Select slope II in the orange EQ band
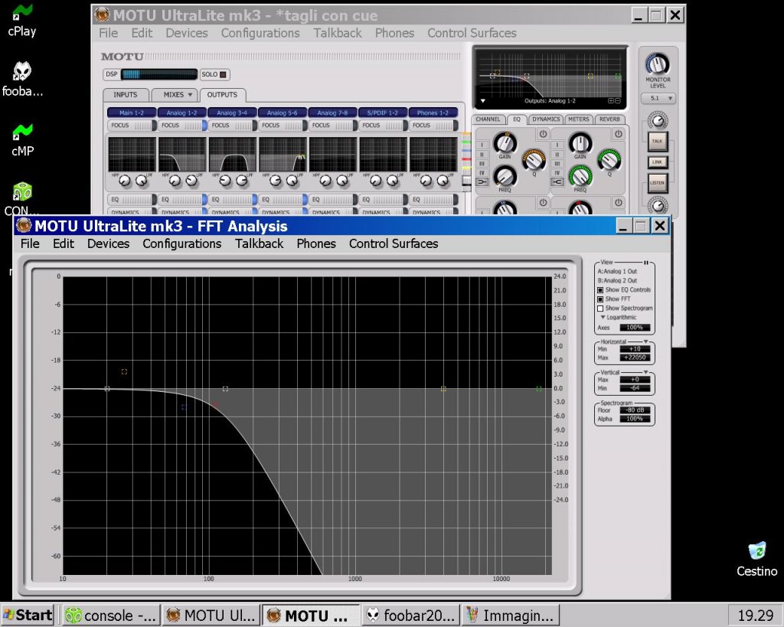Screen dimensions: 784x627 coord(482,155)
